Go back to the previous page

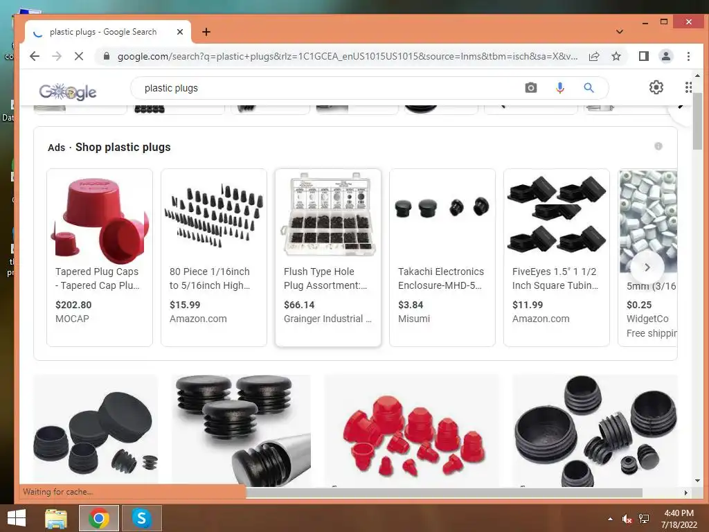[x=35, y=56]
